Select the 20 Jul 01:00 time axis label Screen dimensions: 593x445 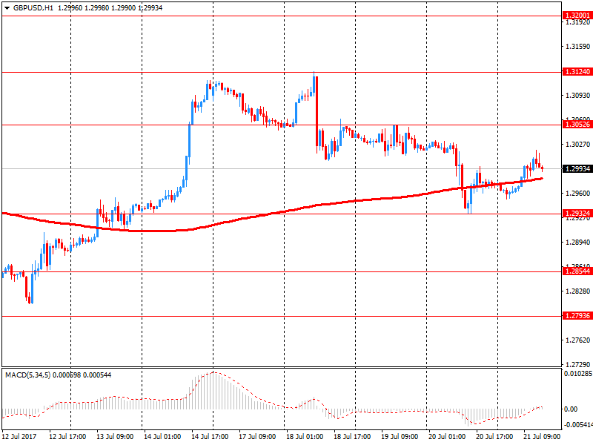tap(447, 437)
